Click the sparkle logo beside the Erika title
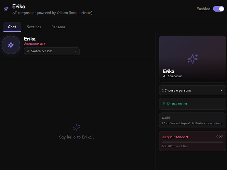 tap(6, 9)
